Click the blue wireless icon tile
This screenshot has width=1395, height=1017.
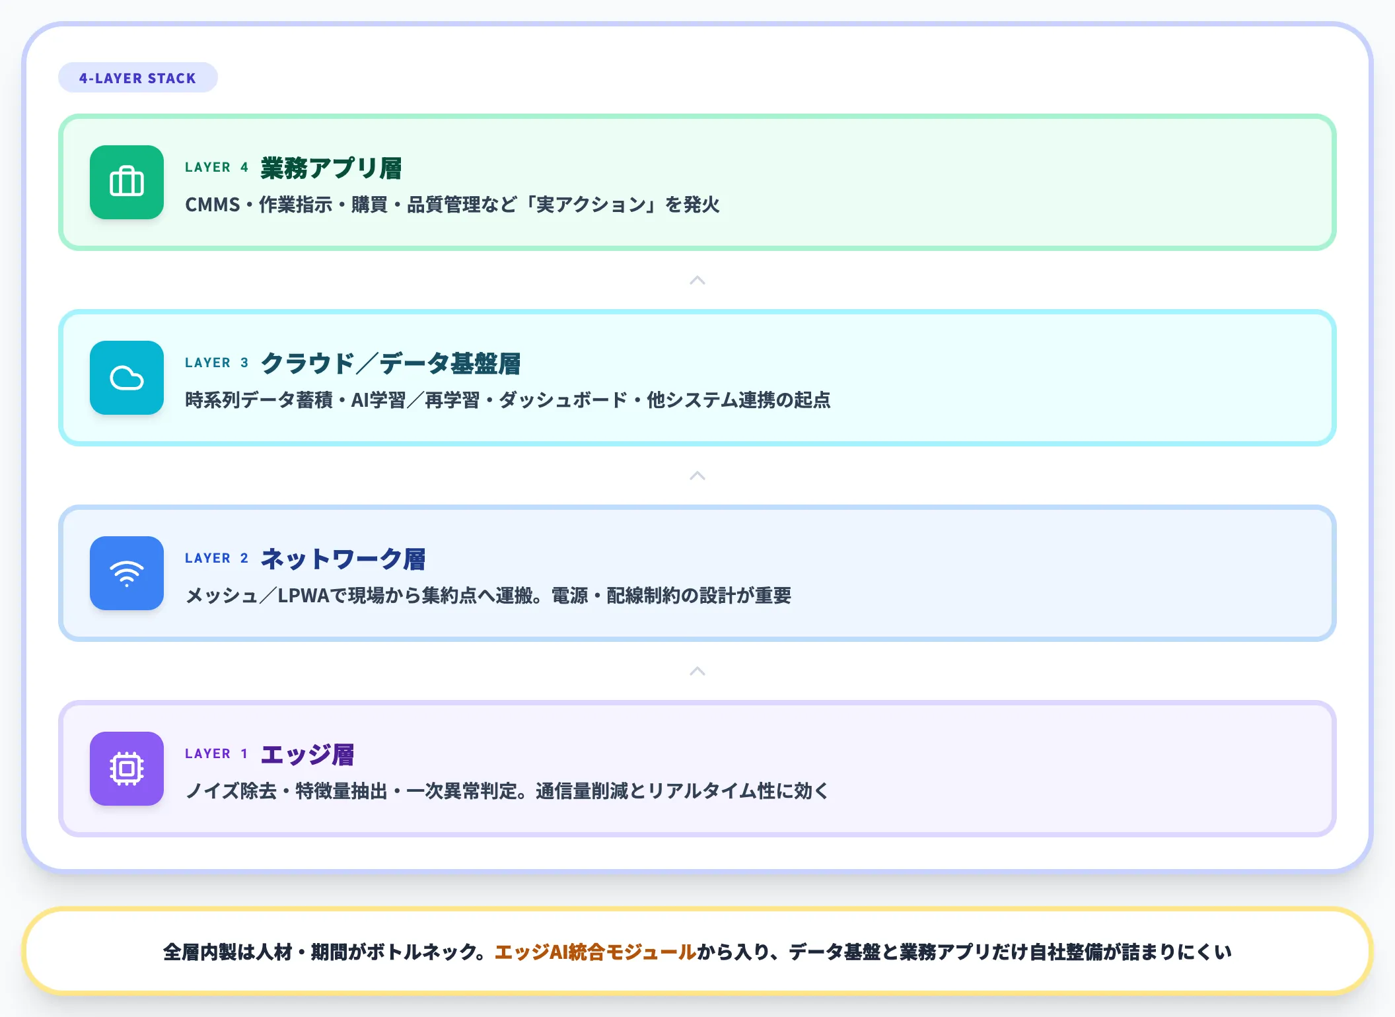tap(126, 573)
